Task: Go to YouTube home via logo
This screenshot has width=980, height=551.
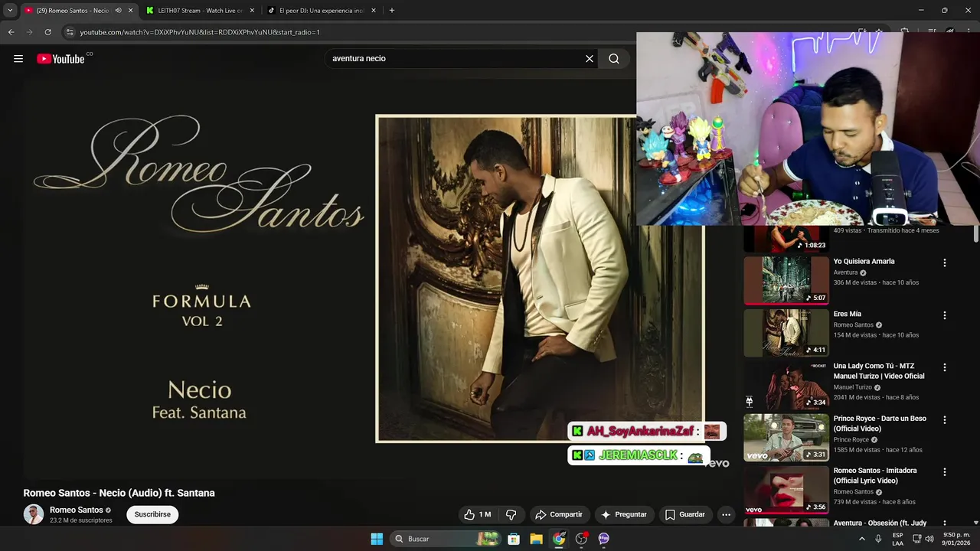Action: pos(60,59)
